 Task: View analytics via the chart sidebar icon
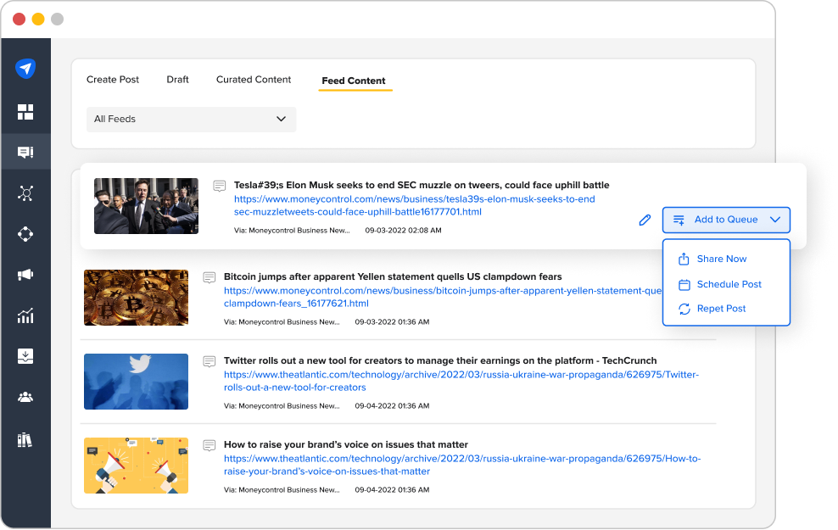pos(25,315)
